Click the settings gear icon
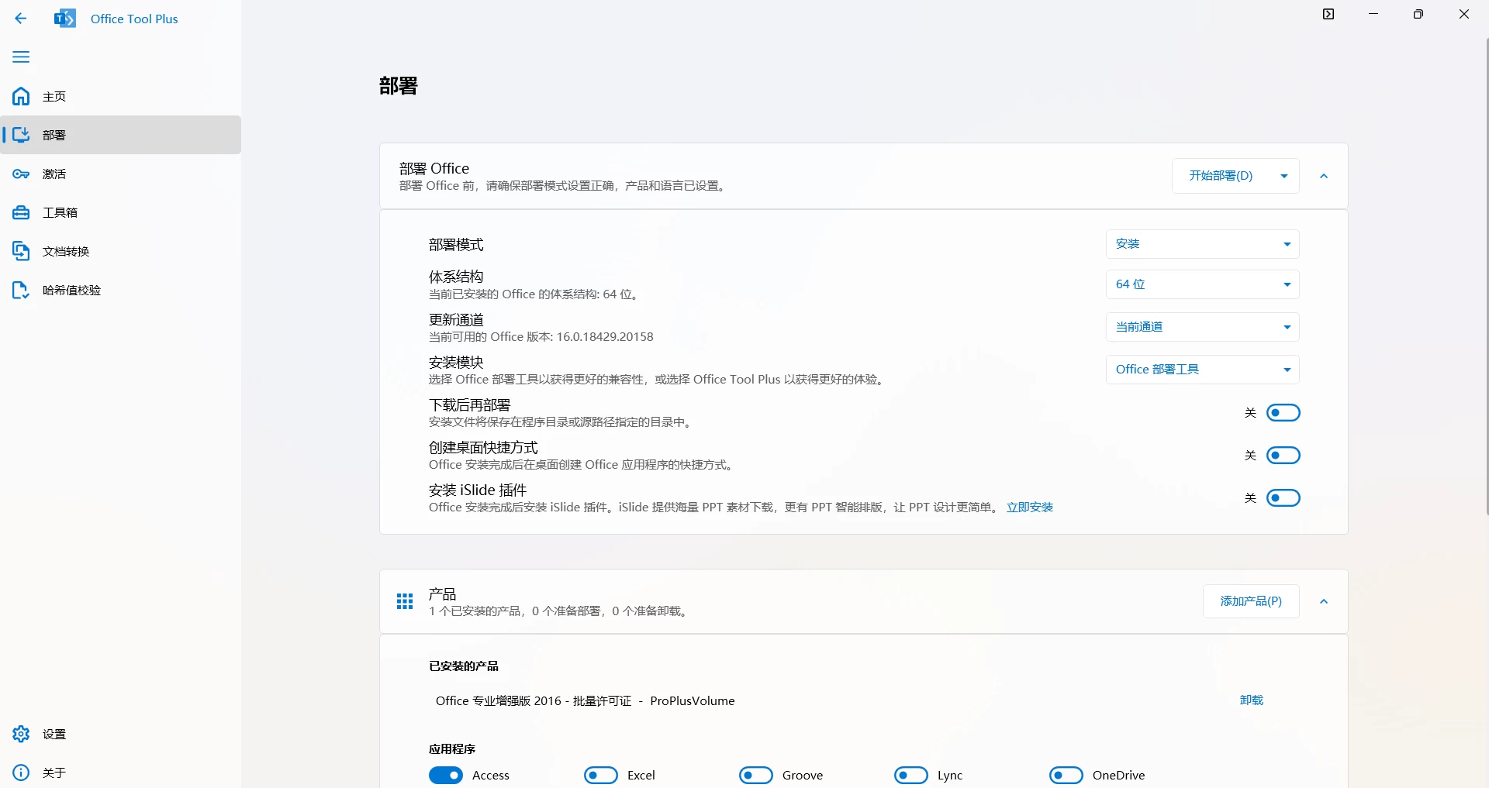Viewport: 1489px width, 788px height. point(21,734)
